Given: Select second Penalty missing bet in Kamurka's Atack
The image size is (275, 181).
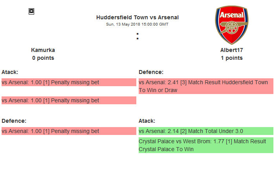Looking at the screenshot, I should 69,100.
